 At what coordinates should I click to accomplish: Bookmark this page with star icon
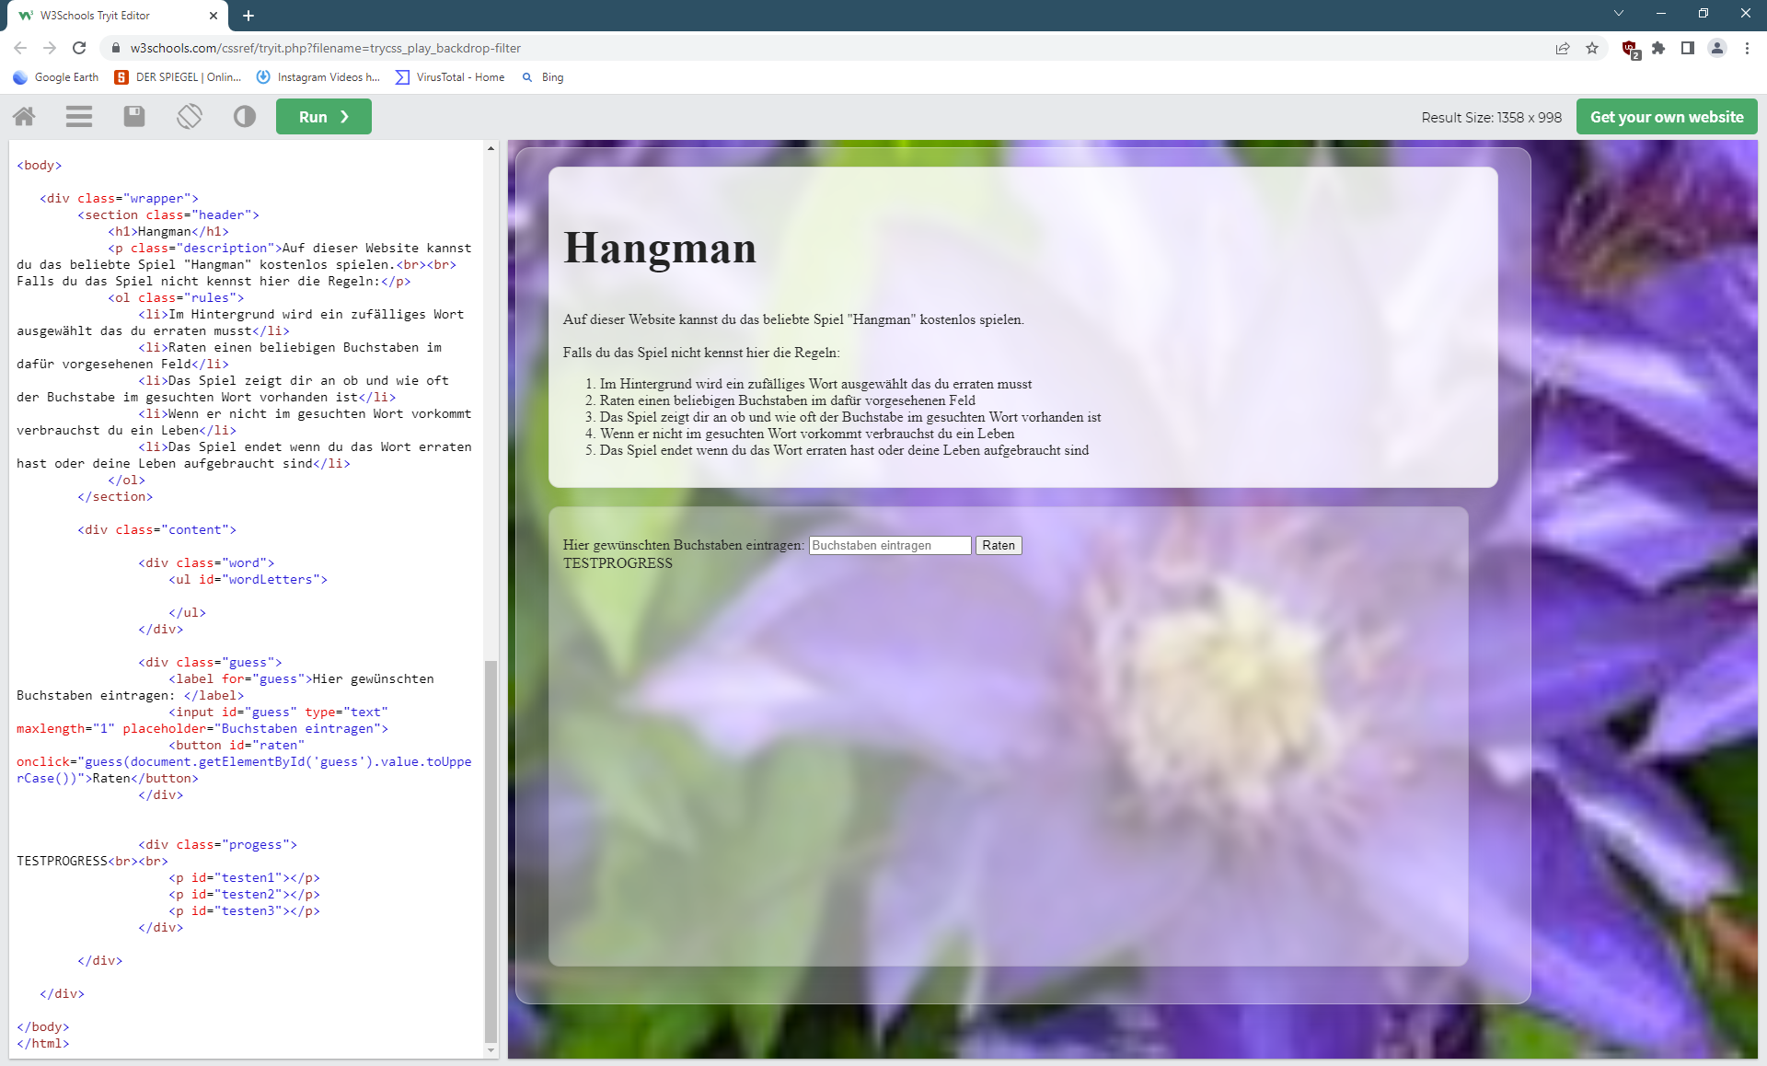pyautogui.click(x=1592, y=48)
